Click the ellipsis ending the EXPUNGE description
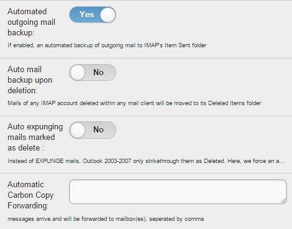The height and width of the screenshot is (229, 292). point(283,162)
